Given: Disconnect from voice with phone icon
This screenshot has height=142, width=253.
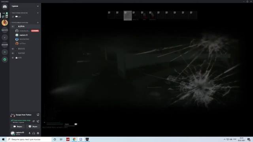Looking at the screenshot, I should pos(38,121).
